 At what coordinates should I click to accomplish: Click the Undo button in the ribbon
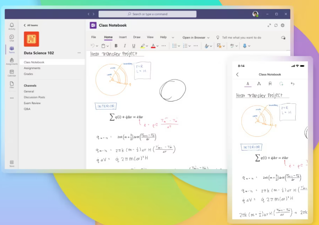(x=93, y=46)
